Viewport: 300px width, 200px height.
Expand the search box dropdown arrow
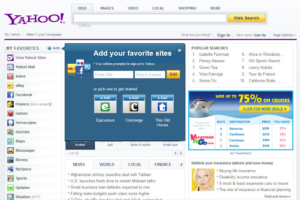click(84, 25)
